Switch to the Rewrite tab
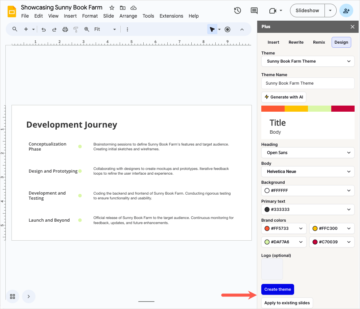 (296, 42)
